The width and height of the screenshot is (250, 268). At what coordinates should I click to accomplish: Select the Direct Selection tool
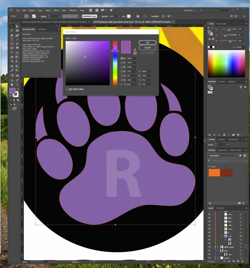pyautogui.click(x=17, y=26)
